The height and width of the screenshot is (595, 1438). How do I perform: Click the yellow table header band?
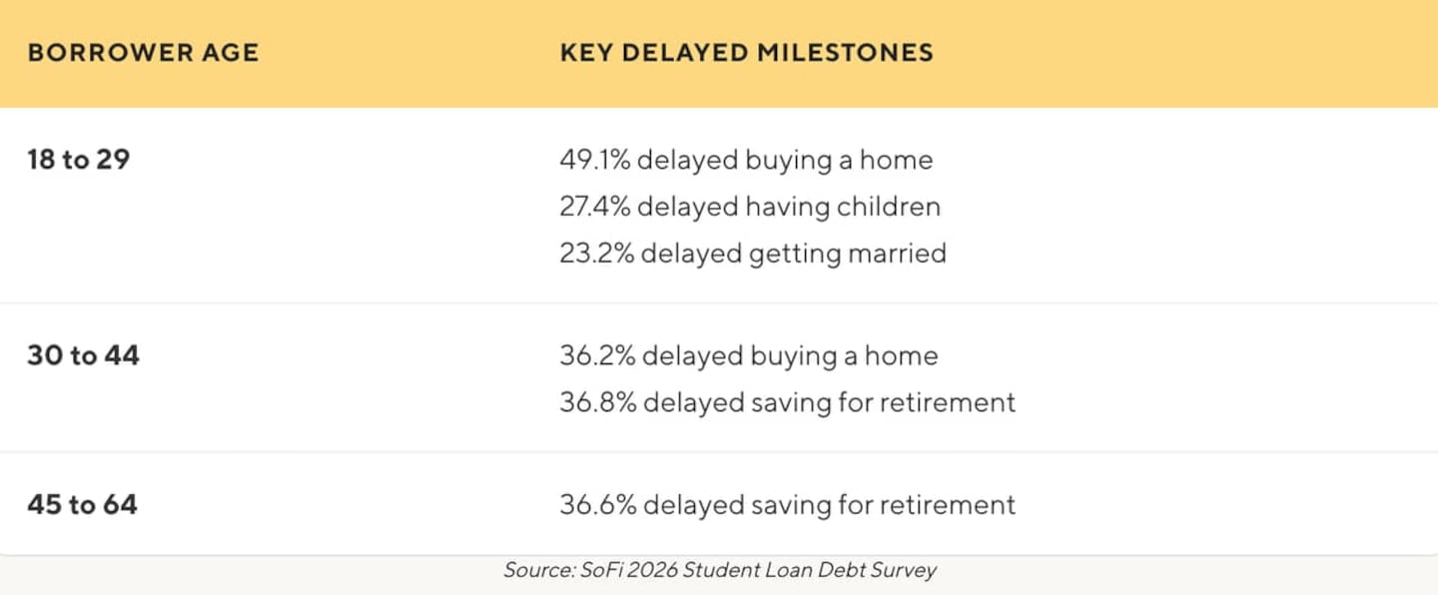coord(719,54)
